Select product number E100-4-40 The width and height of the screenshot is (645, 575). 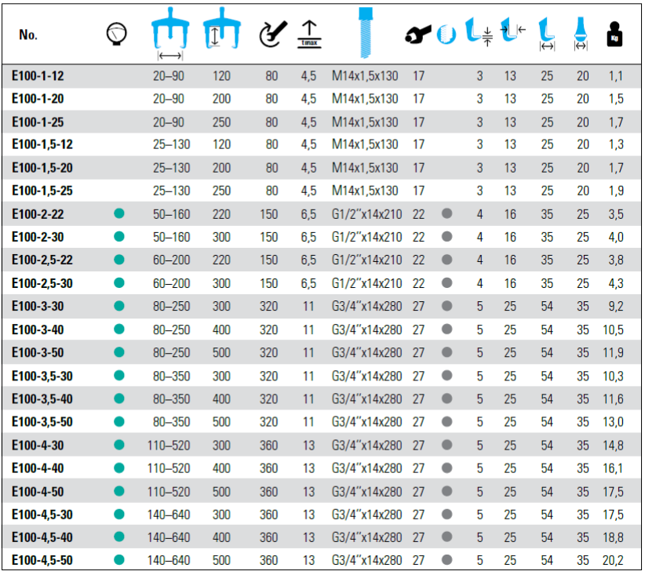click(x=38, y=468)
